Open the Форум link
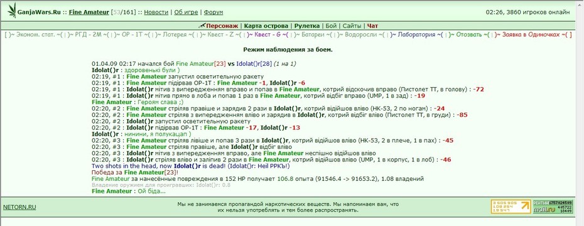Image resolution: width=584 pixels, height=226 pixels. [x=214, y=12]
